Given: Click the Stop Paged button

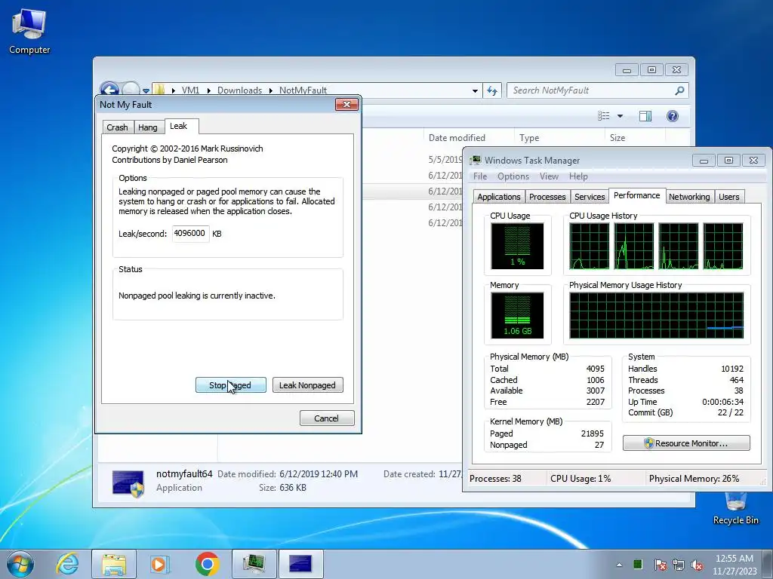Looking at the screenshot, I should pyautogui.click(x=230, y=385).
